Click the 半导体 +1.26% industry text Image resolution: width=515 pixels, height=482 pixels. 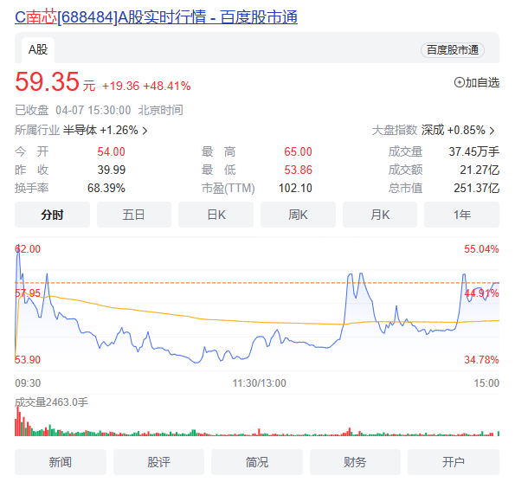(100, 131)
